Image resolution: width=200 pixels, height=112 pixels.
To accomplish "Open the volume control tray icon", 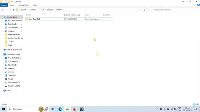I will pyautogui.click(x=175, y=109).
